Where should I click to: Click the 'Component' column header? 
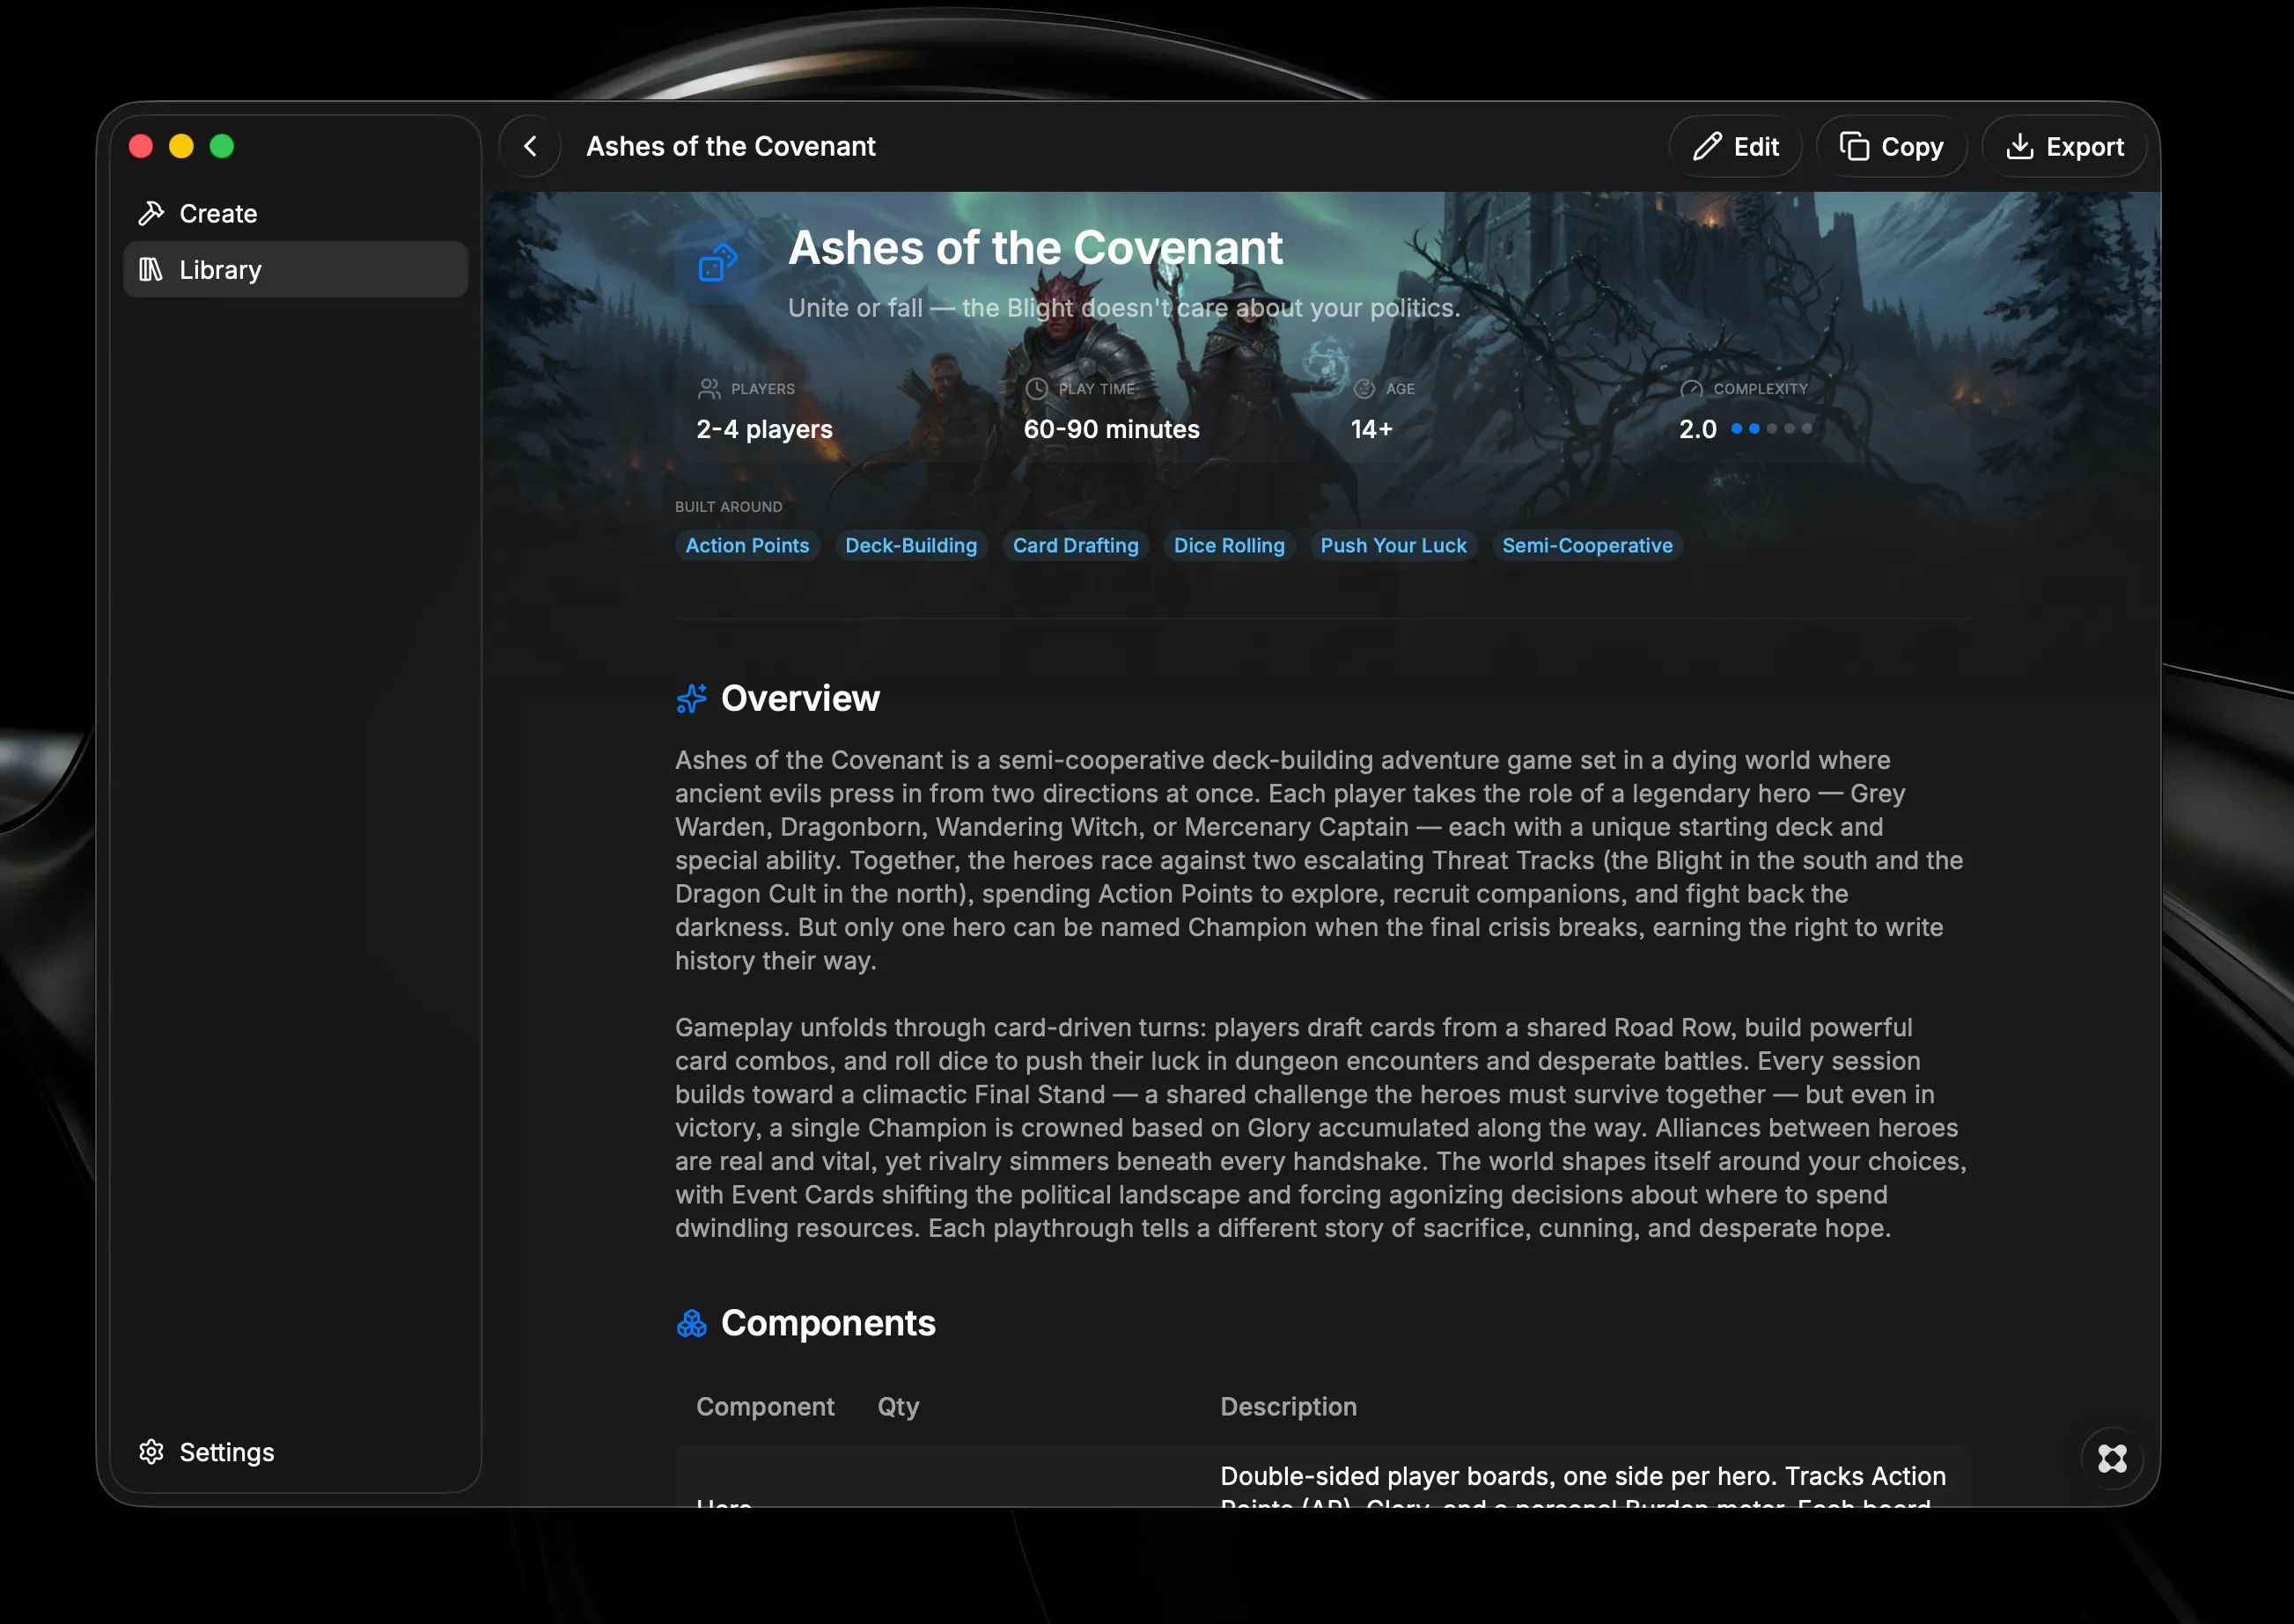765,1407
